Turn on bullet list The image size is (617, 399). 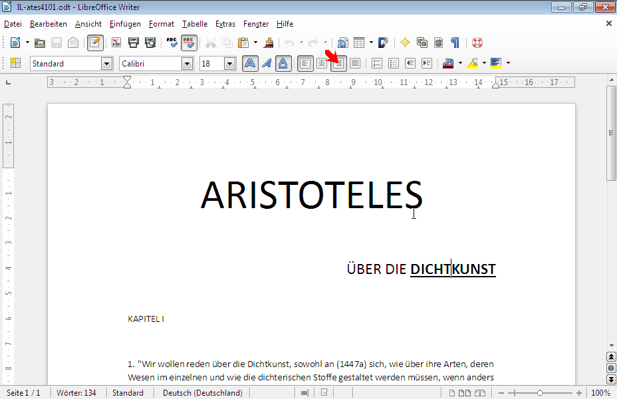(x=394, y=63)
